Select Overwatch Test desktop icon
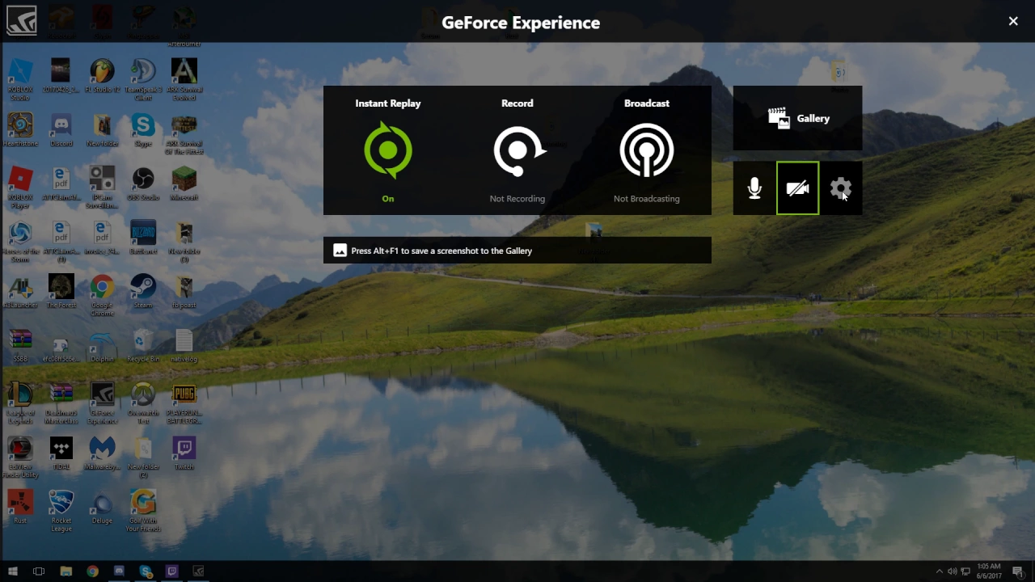The width and height of the screenshot is (1035, 582). (x=143, y=403)
